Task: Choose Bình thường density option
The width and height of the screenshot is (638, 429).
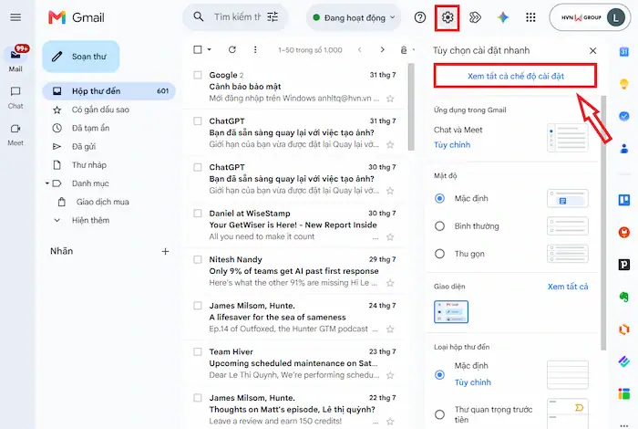Action: (439, 226)
